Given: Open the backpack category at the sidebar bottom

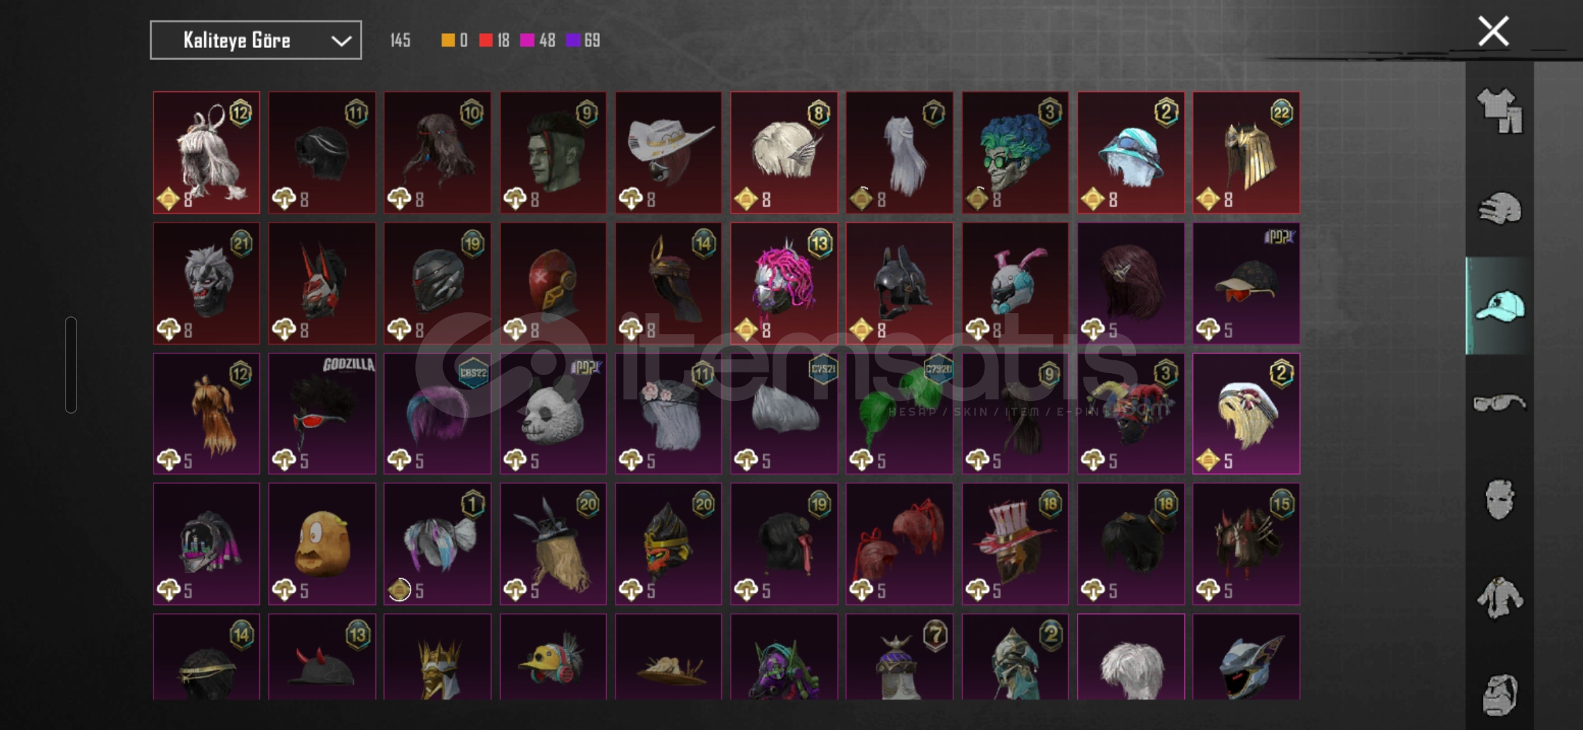Looking at the screenshot, I should 1500,695.
